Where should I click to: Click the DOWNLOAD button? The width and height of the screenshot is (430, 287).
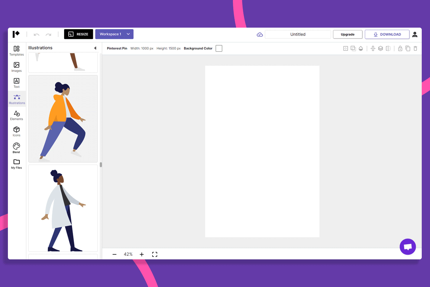pos(387,34)
